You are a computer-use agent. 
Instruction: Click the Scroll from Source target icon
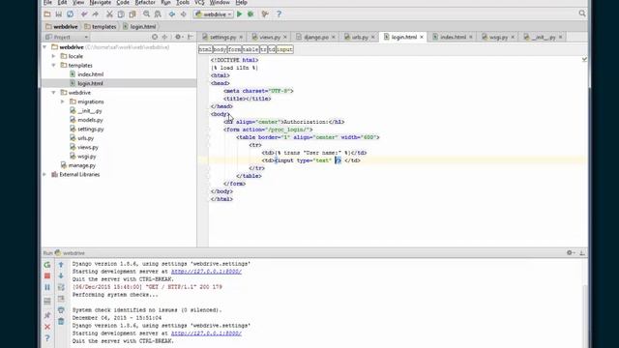pyautogui.click(x=155, y=37)
